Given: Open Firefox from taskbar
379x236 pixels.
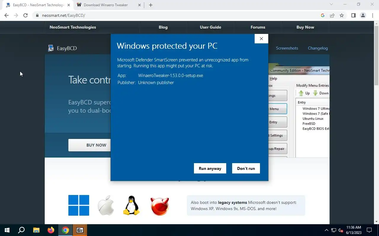Looking at the screenshot, I should click(51, 230).
